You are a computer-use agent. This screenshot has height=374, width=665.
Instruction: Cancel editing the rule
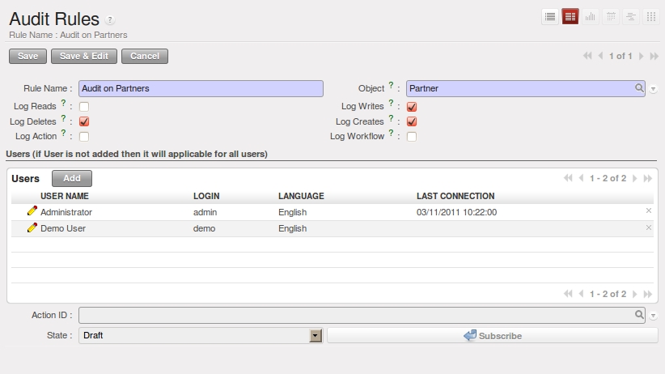(x=145, y=56)
